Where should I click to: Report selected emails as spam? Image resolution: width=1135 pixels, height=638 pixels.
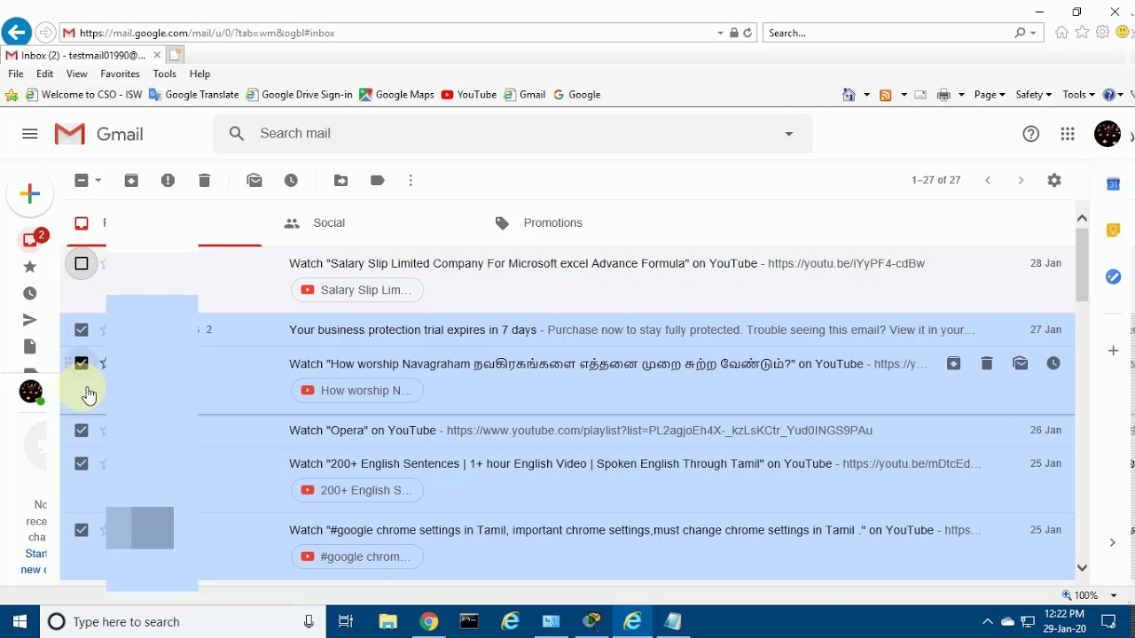pos(168,181)
